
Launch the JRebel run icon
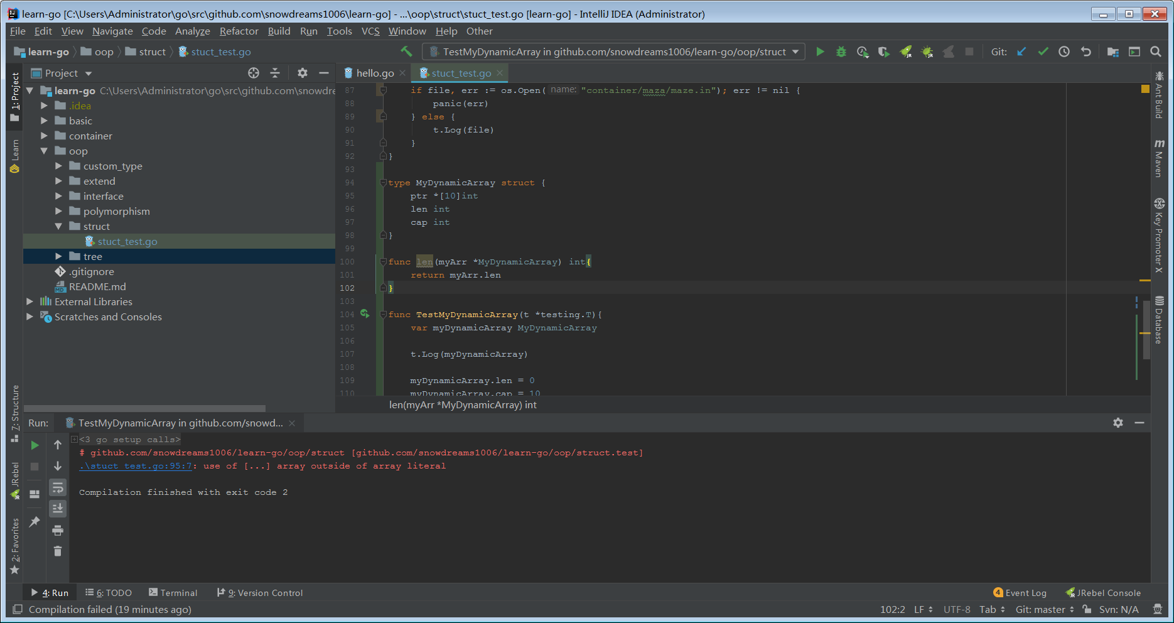(906, 51)
